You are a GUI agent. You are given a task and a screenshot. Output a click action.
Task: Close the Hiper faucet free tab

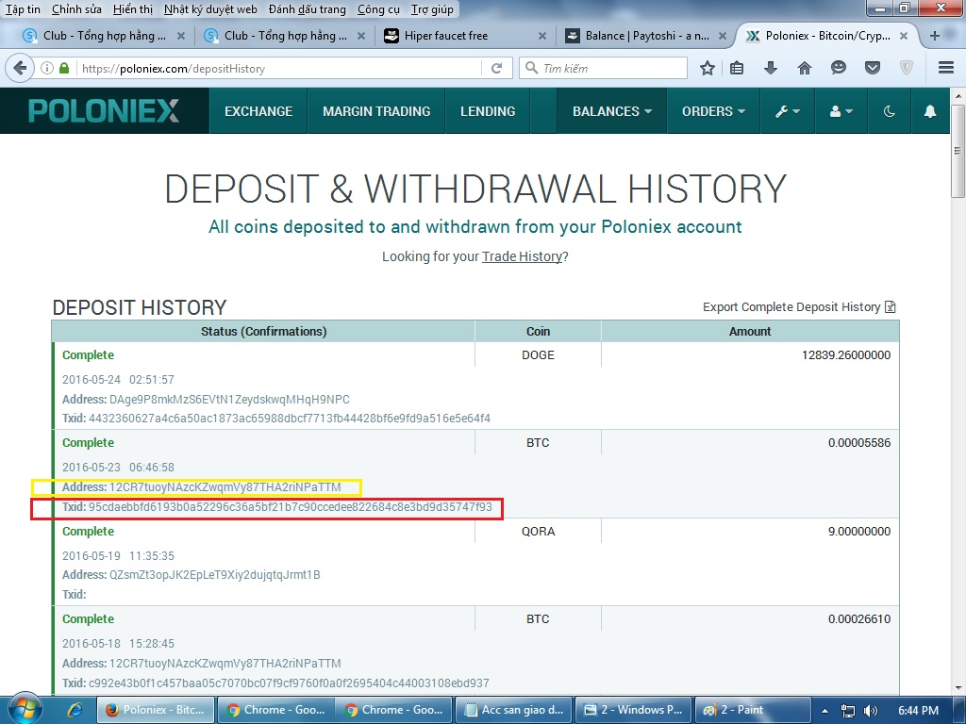pos(542,36)
